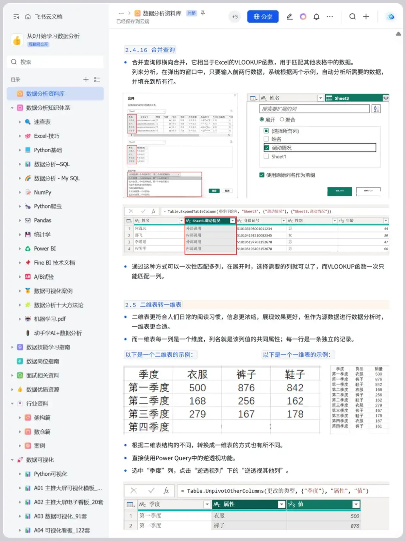Open notifications bell icon

point(316,17)
